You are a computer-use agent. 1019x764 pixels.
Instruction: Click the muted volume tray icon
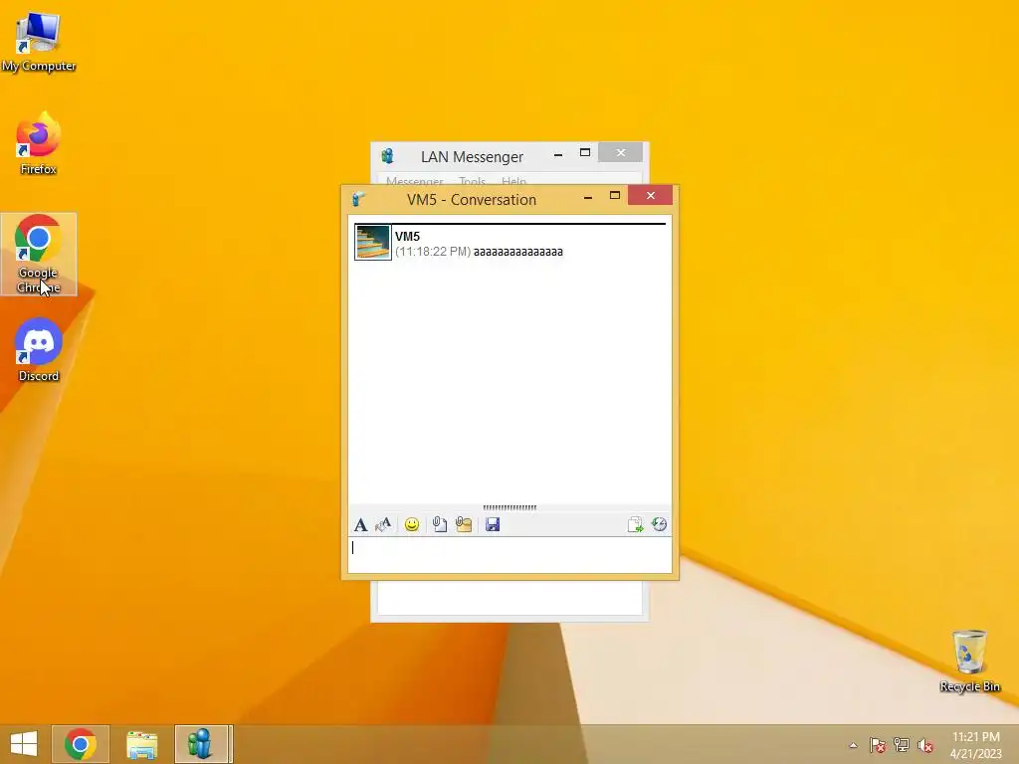click(x=925, y=745)
